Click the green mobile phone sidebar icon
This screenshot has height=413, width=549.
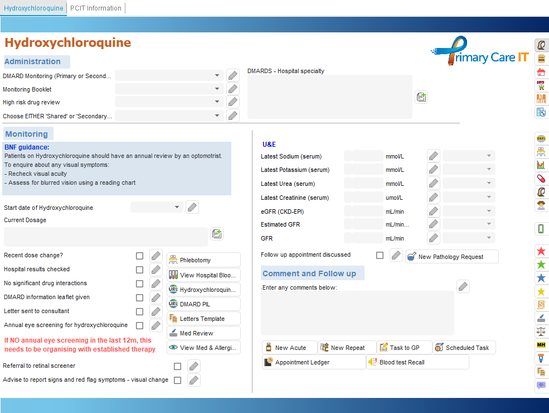(x=541, y=229)
